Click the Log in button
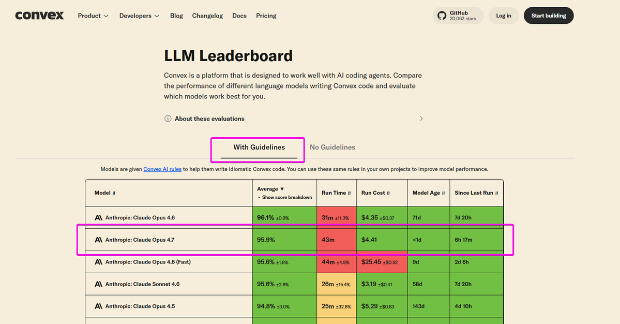Viewport: 620px width, 324px height. (503, 16)
